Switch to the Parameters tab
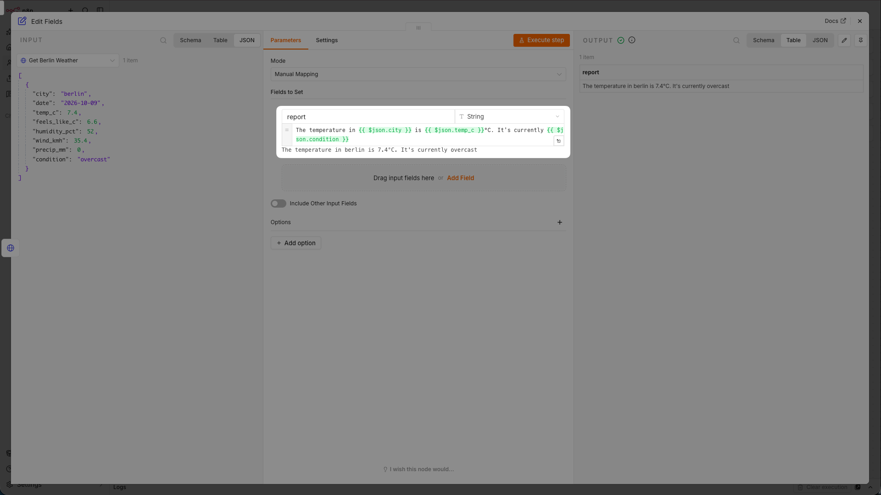881x495 pixels. (x=286, y=40)
